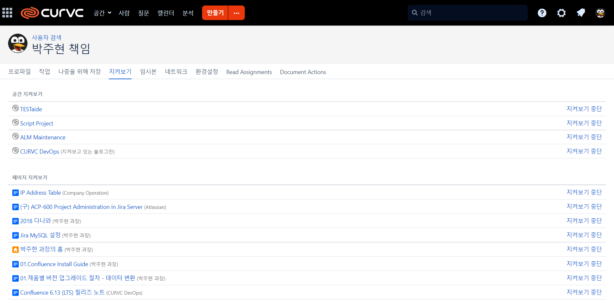
Task: Expand the 공간 dropdown menu
Action: point(102,13)
